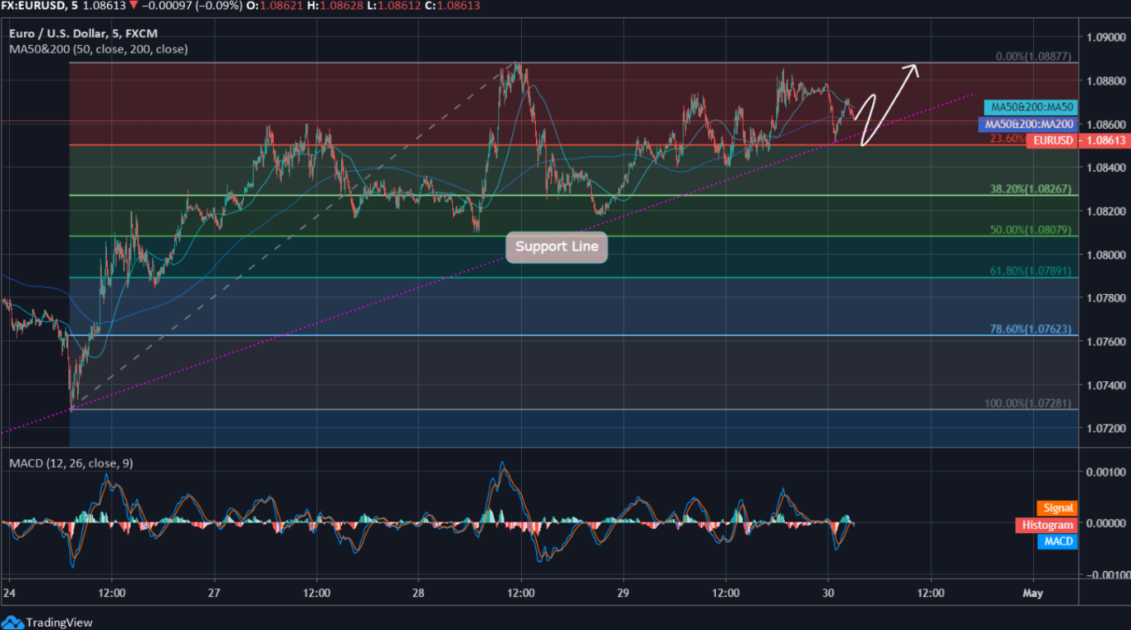This screenshot has height=630, width=1131.
Task: Select the 61.80% Fibonacci level label
Action: [x=1031, y=270]
